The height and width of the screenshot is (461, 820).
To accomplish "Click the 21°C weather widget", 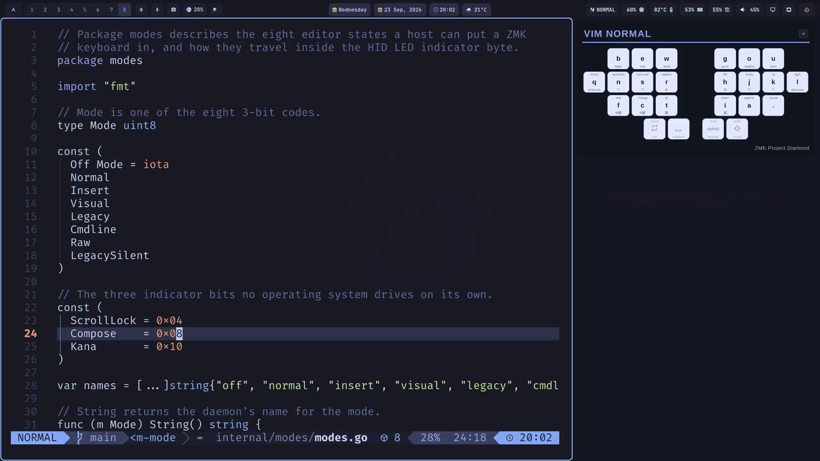I will (477, 10).
